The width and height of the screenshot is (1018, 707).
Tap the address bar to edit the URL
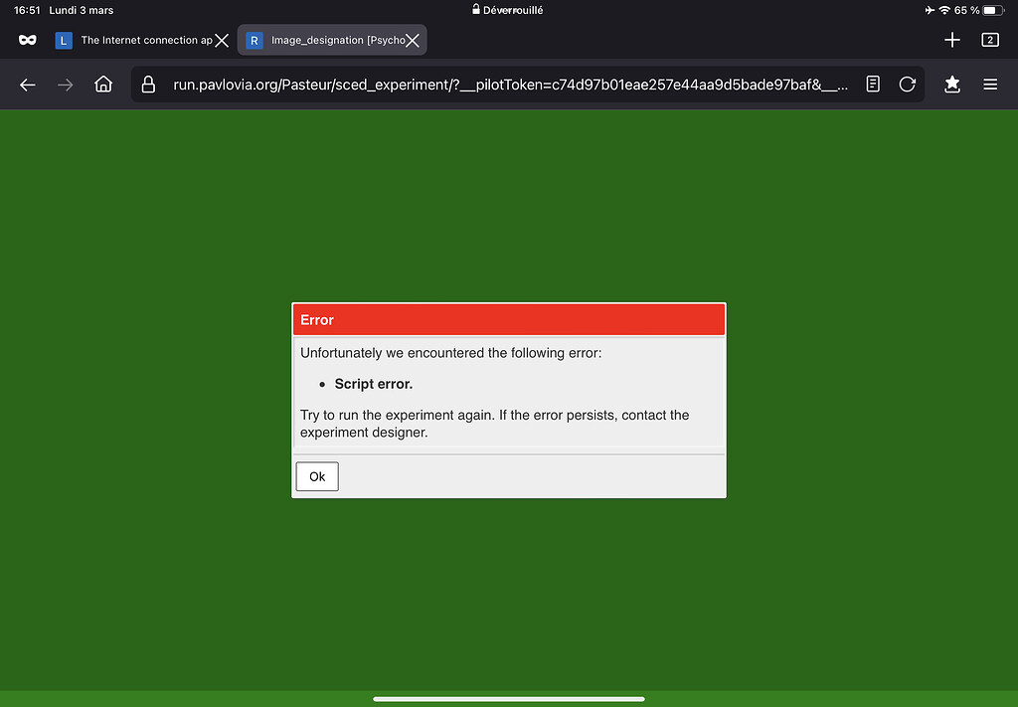(497, 85)
